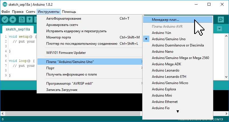Select Arduino Ethernet board
Image resolution: width=229 pixels, height=122 pixels.
178,101
